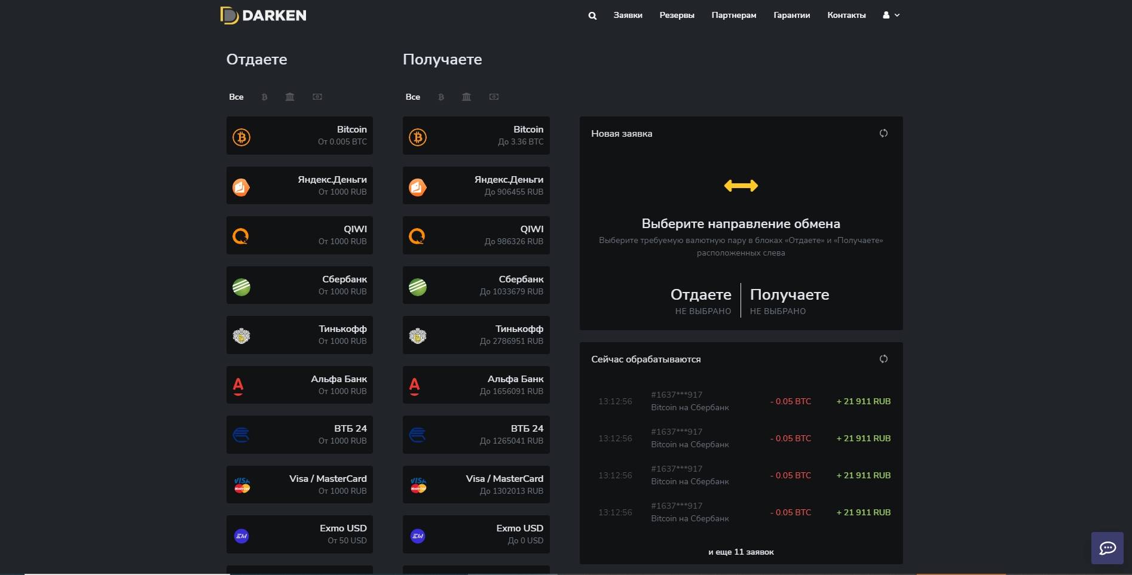1132x575 pixels.
Task: Filter Отдаете by crypto bitcoin icon
Action: pos(264,97)
